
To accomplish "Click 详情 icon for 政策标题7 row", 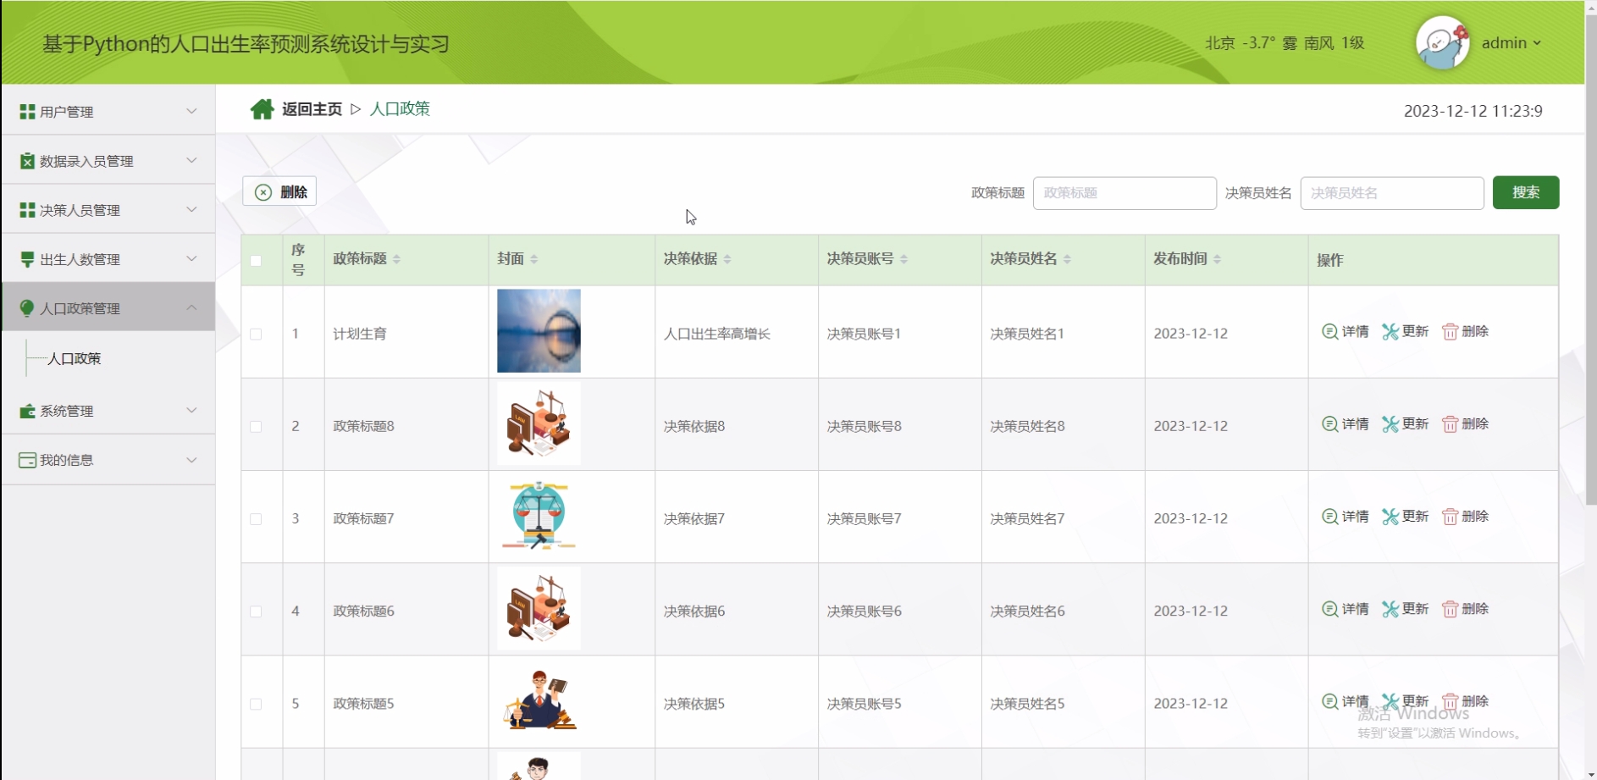I will pyautogui.click(x=1329, y=516).
